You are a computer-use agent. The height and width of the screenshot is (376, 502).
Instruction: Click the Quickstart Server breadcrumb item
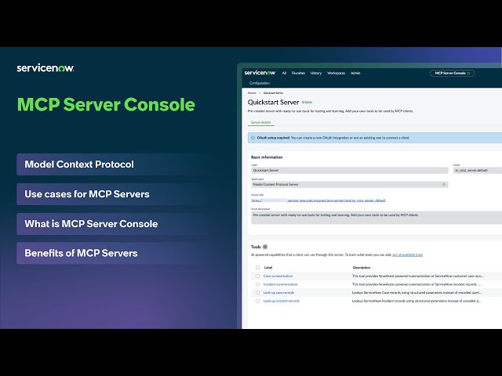(x=273, y=93)
